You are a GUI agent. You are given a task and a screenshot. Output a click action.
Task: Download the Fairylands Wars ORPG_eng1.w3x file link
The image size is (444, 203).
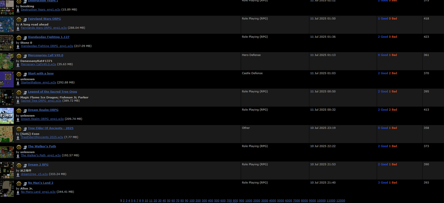tap(44, 28)
